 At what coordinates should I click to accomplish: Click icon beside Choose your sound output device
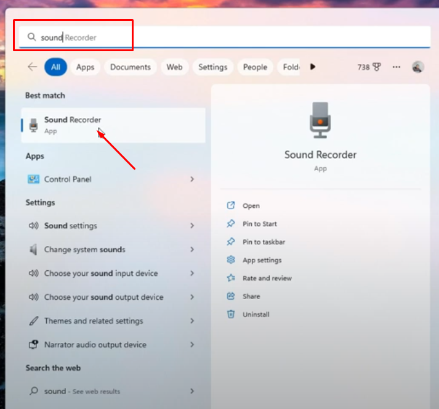pos(34,297)
